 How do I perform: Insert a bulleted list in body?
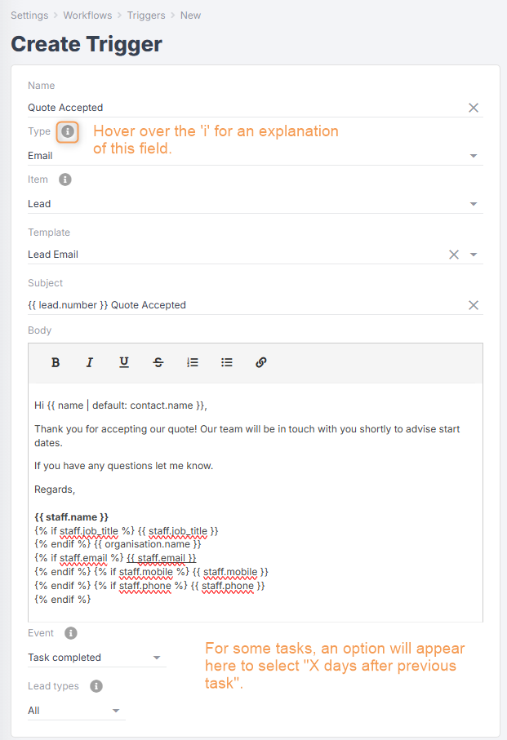(x=227, y=362)
